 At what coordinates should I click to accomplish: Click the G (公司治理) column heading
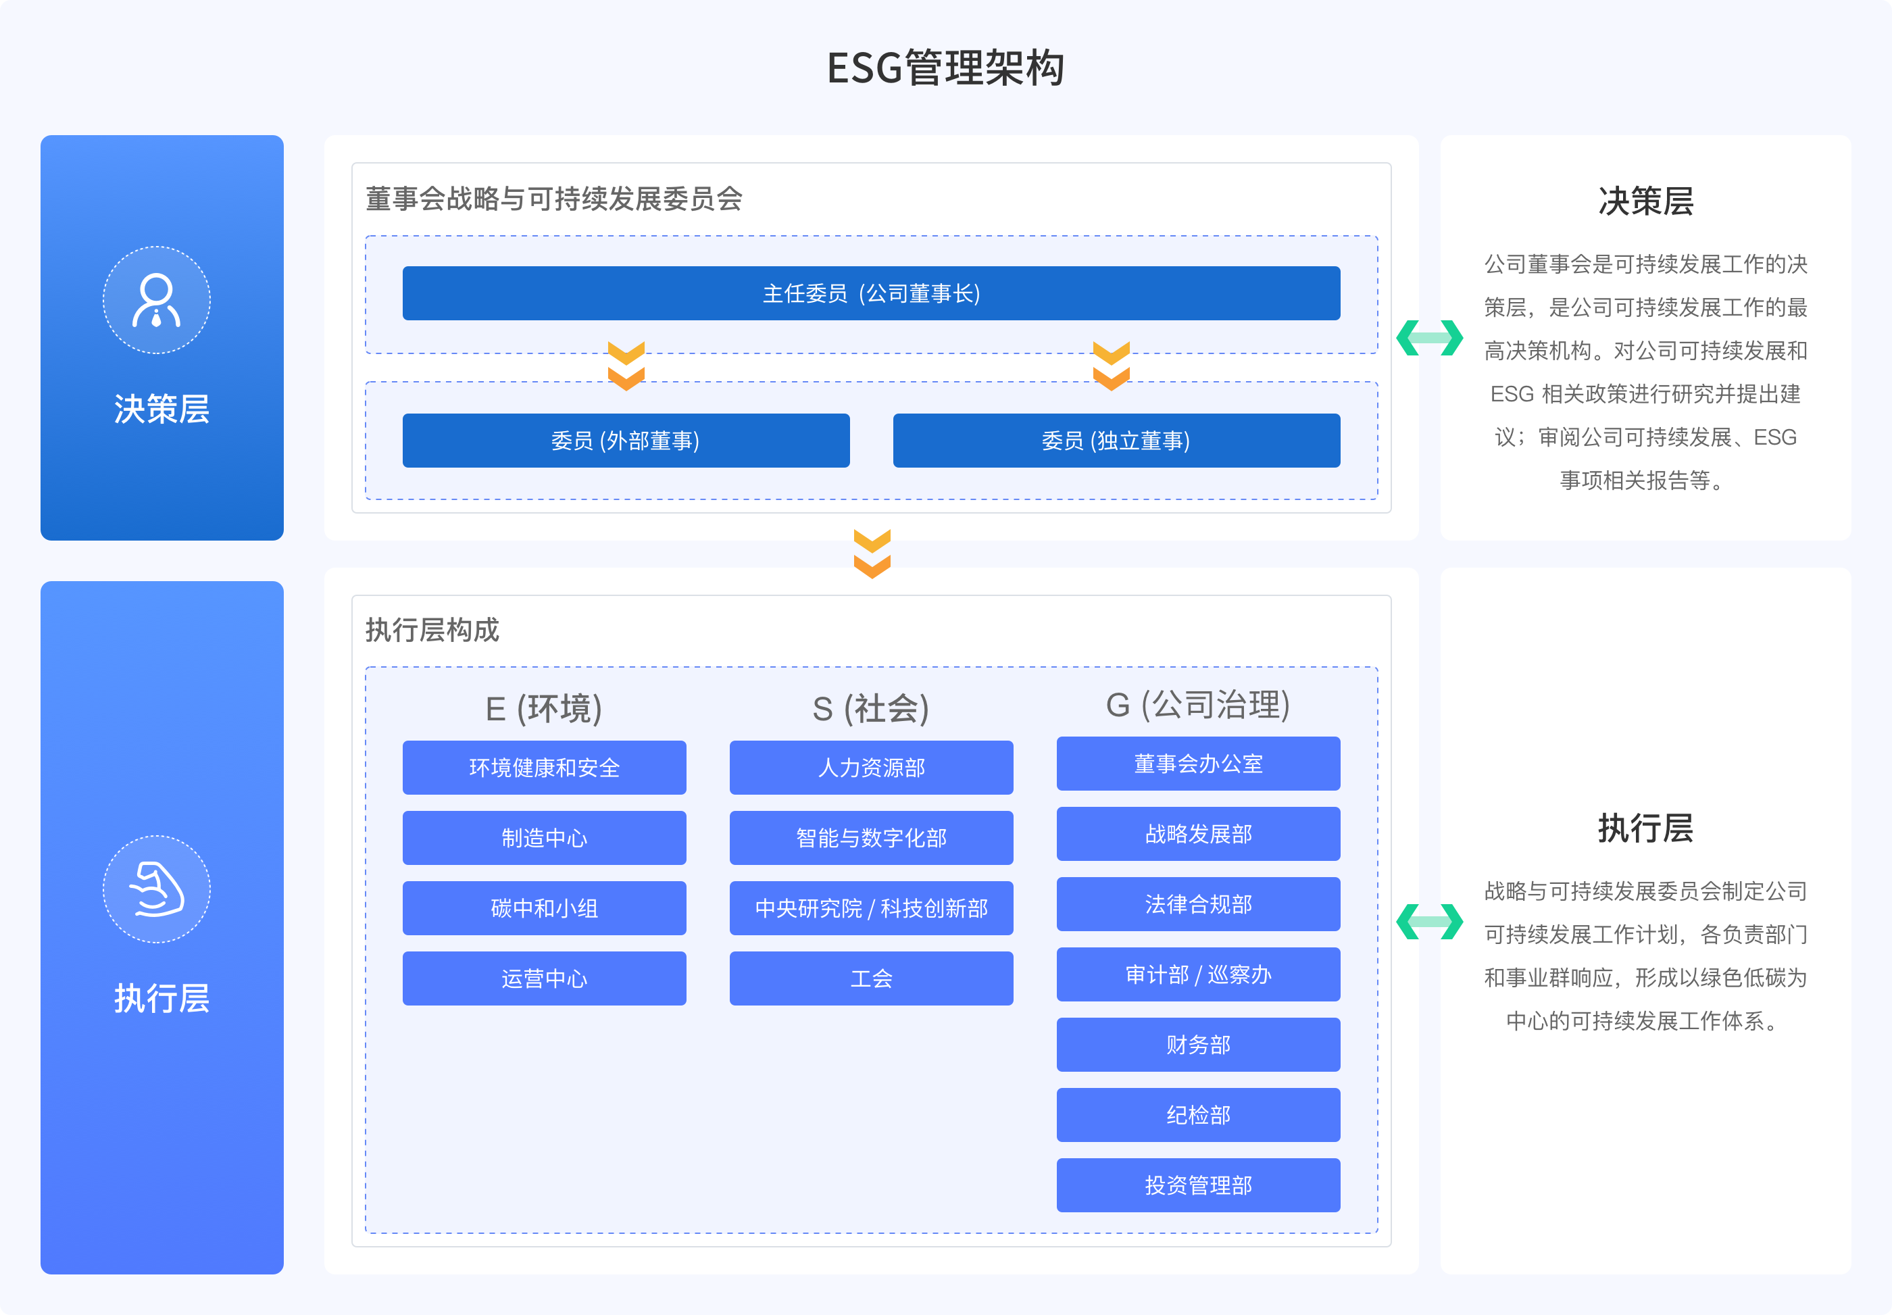point(1197,705)
